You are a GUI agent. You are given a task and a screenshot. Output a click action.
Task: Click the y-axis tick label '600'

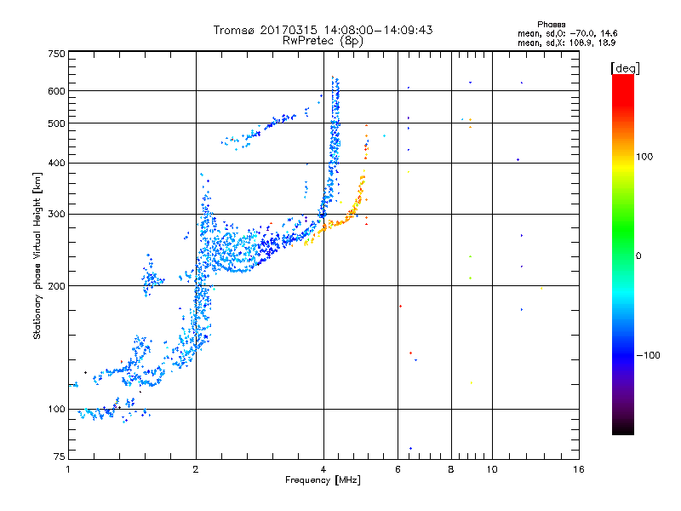tap(56, 91)
